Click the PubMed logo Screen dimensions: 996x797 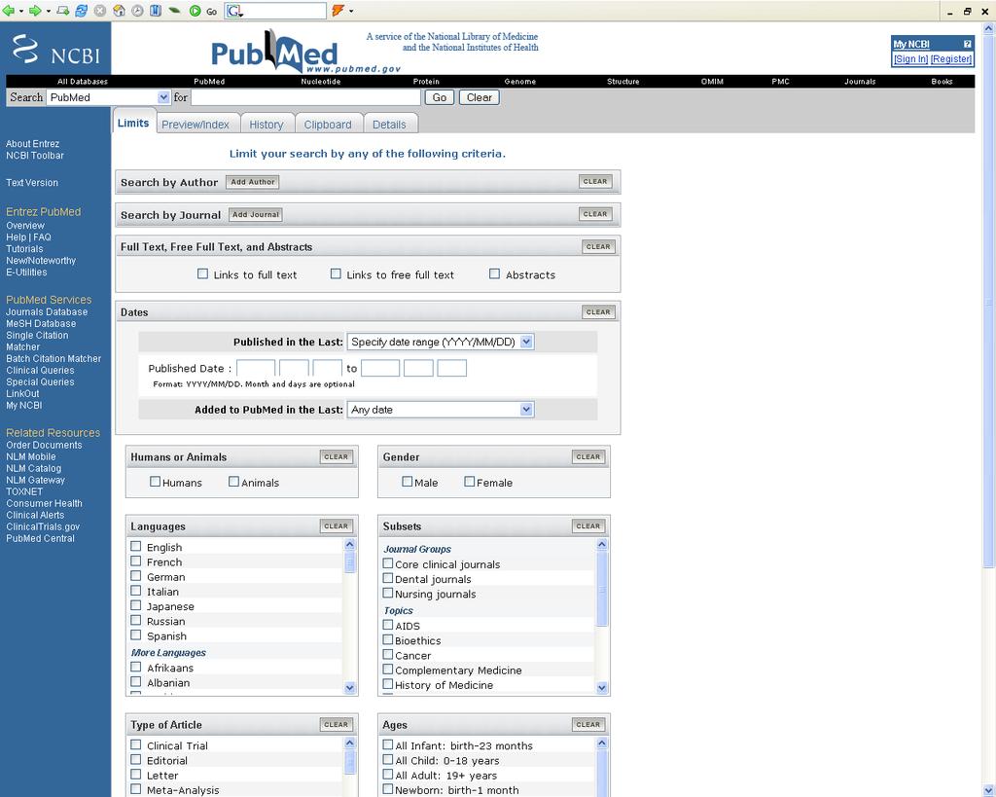(274, 51)
